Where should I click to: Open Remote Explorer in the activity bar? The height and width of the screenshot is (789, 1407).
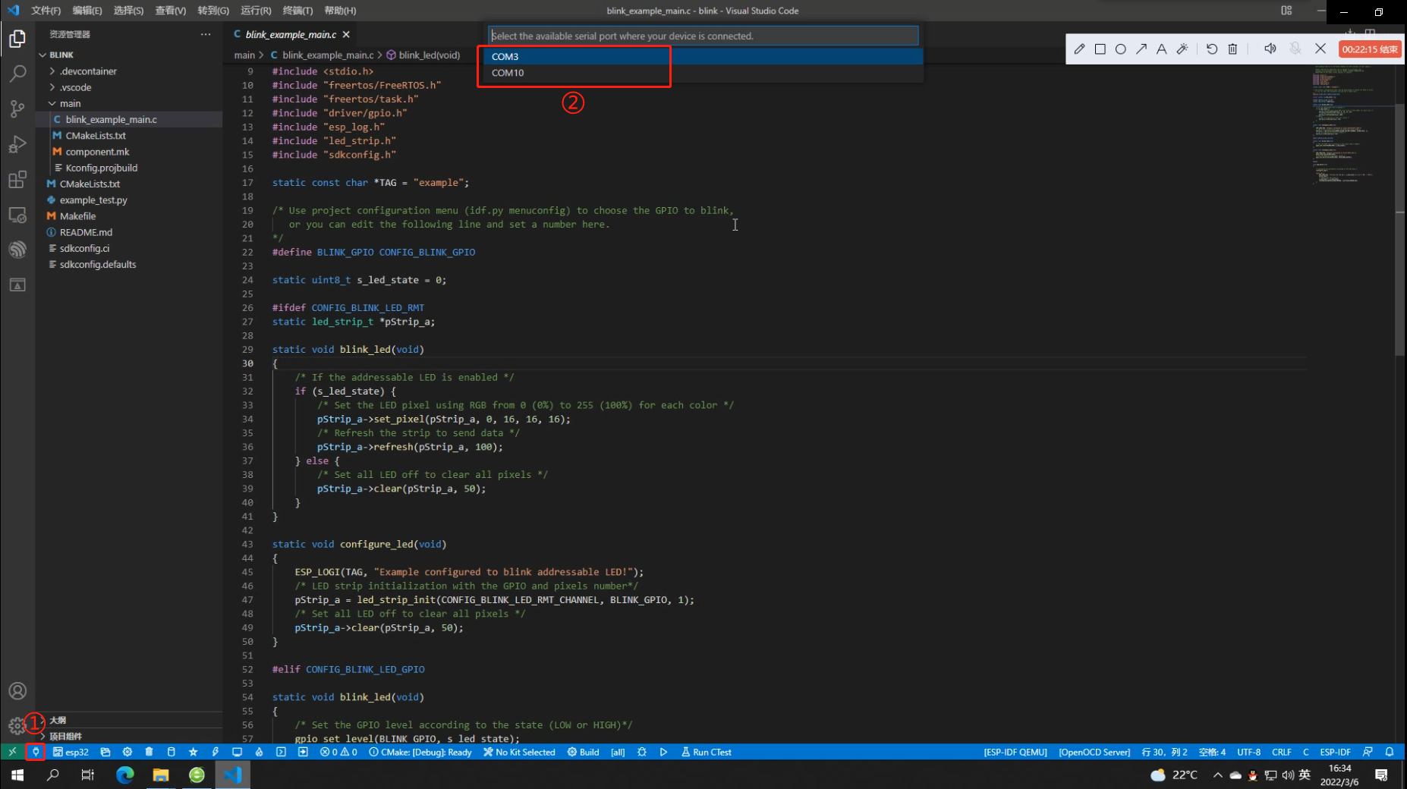(x=17, y=215)
